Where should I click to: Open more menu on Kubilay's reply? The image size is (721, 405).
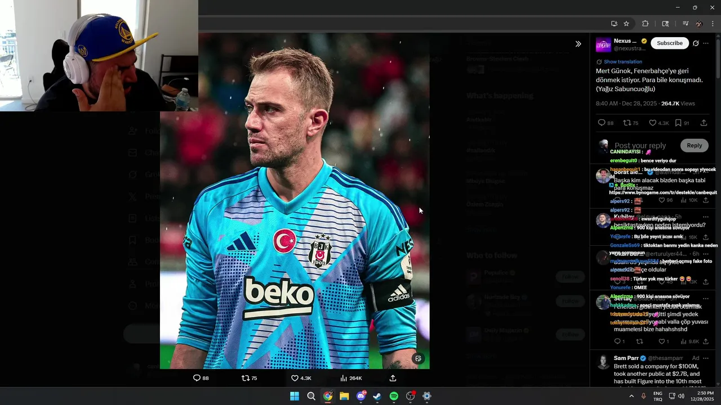pyautogui.click(x=706, y=217)
